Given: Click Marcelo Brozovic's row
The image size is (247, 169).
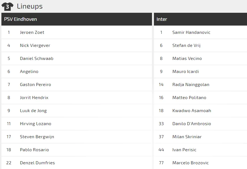Looking at the screenshot, I should point(190,163).
